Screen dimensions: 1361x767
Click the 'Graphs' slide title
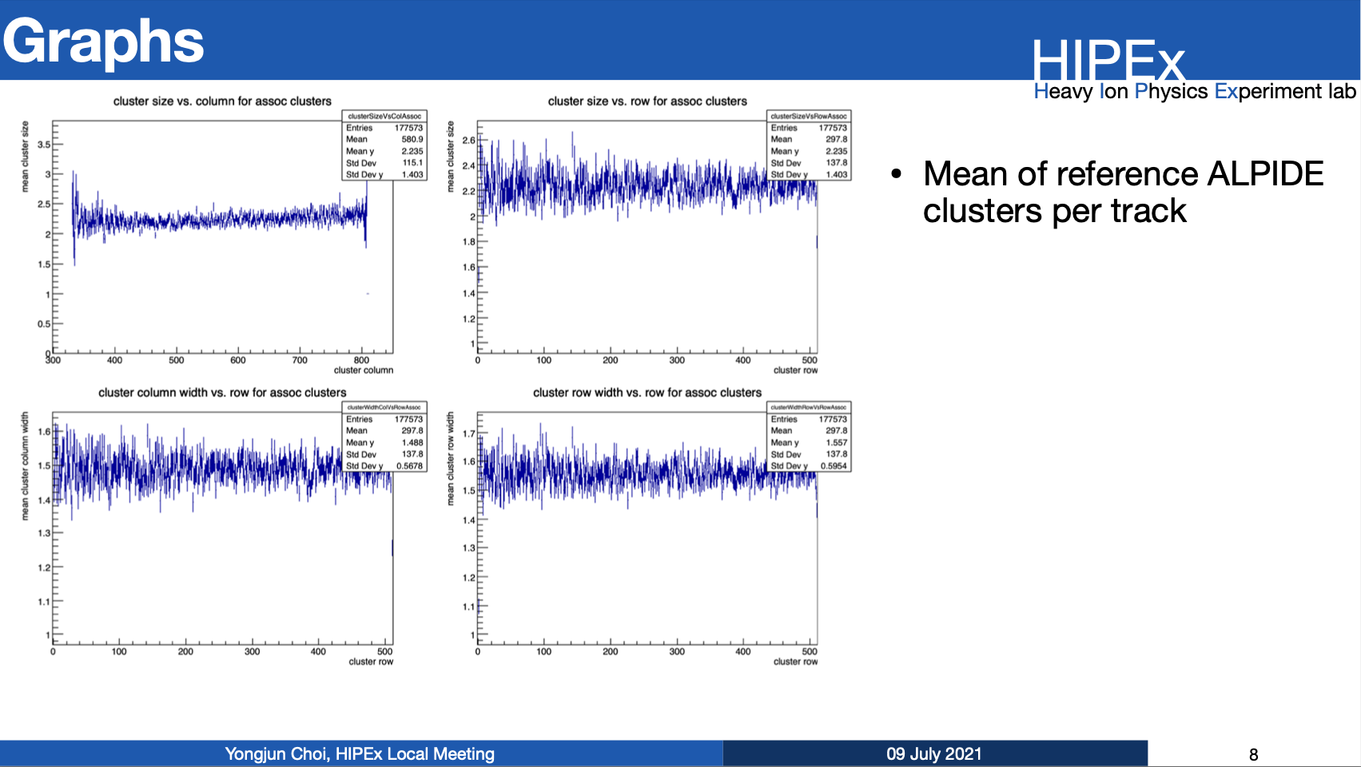(x=104, y=42)
